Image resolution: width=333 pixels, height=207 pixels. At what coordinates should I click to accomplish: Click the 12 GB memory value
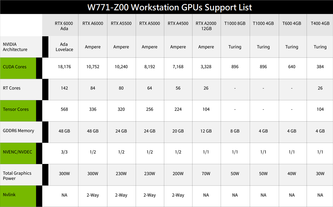click(206, 131)
